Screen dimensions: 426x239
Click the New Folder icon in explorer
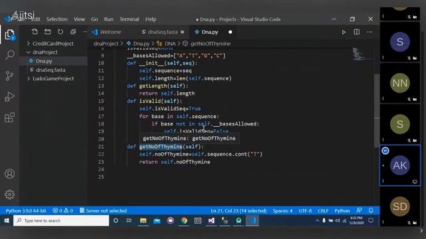[x=47, y=32]
